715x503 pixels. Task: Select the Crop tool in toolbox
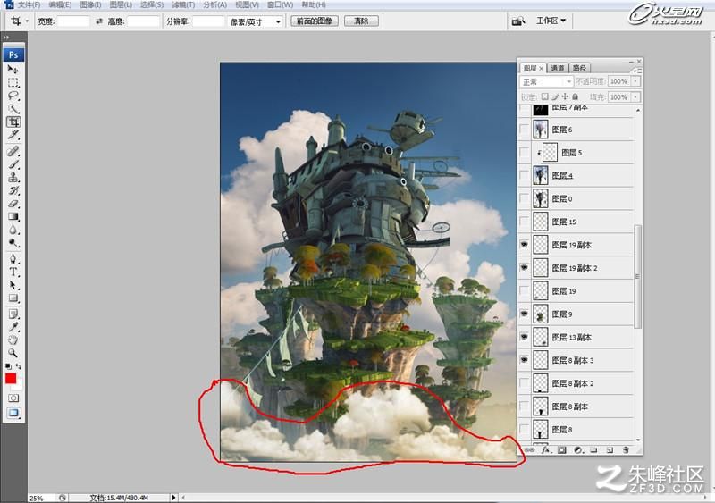tap(13, 122)
